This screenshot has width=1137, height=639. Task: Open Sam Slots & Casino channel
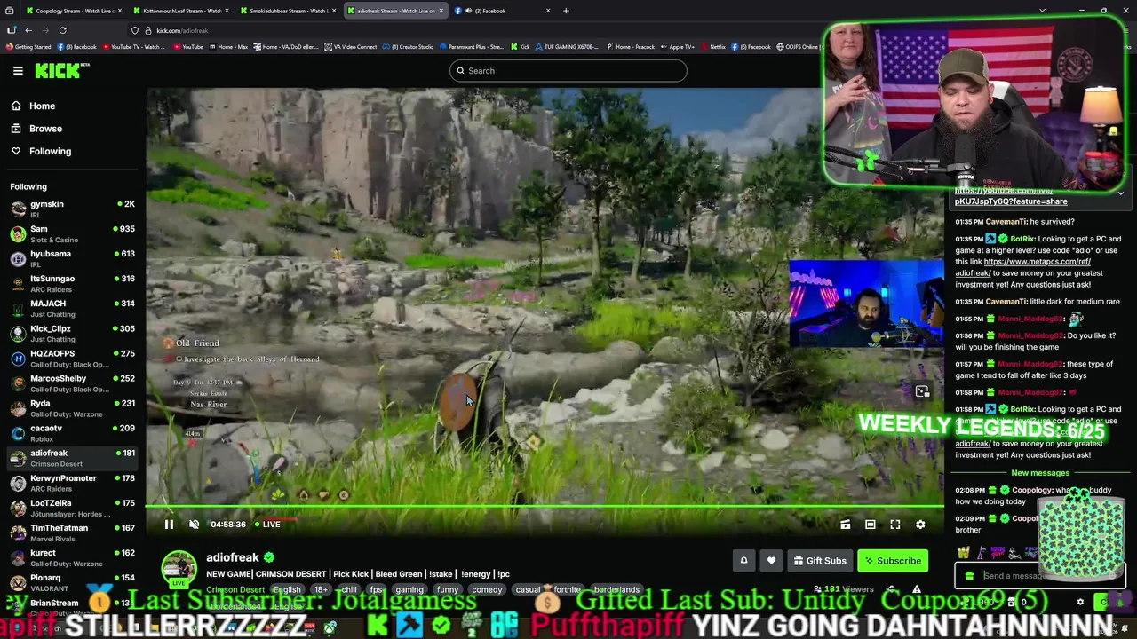73,234
